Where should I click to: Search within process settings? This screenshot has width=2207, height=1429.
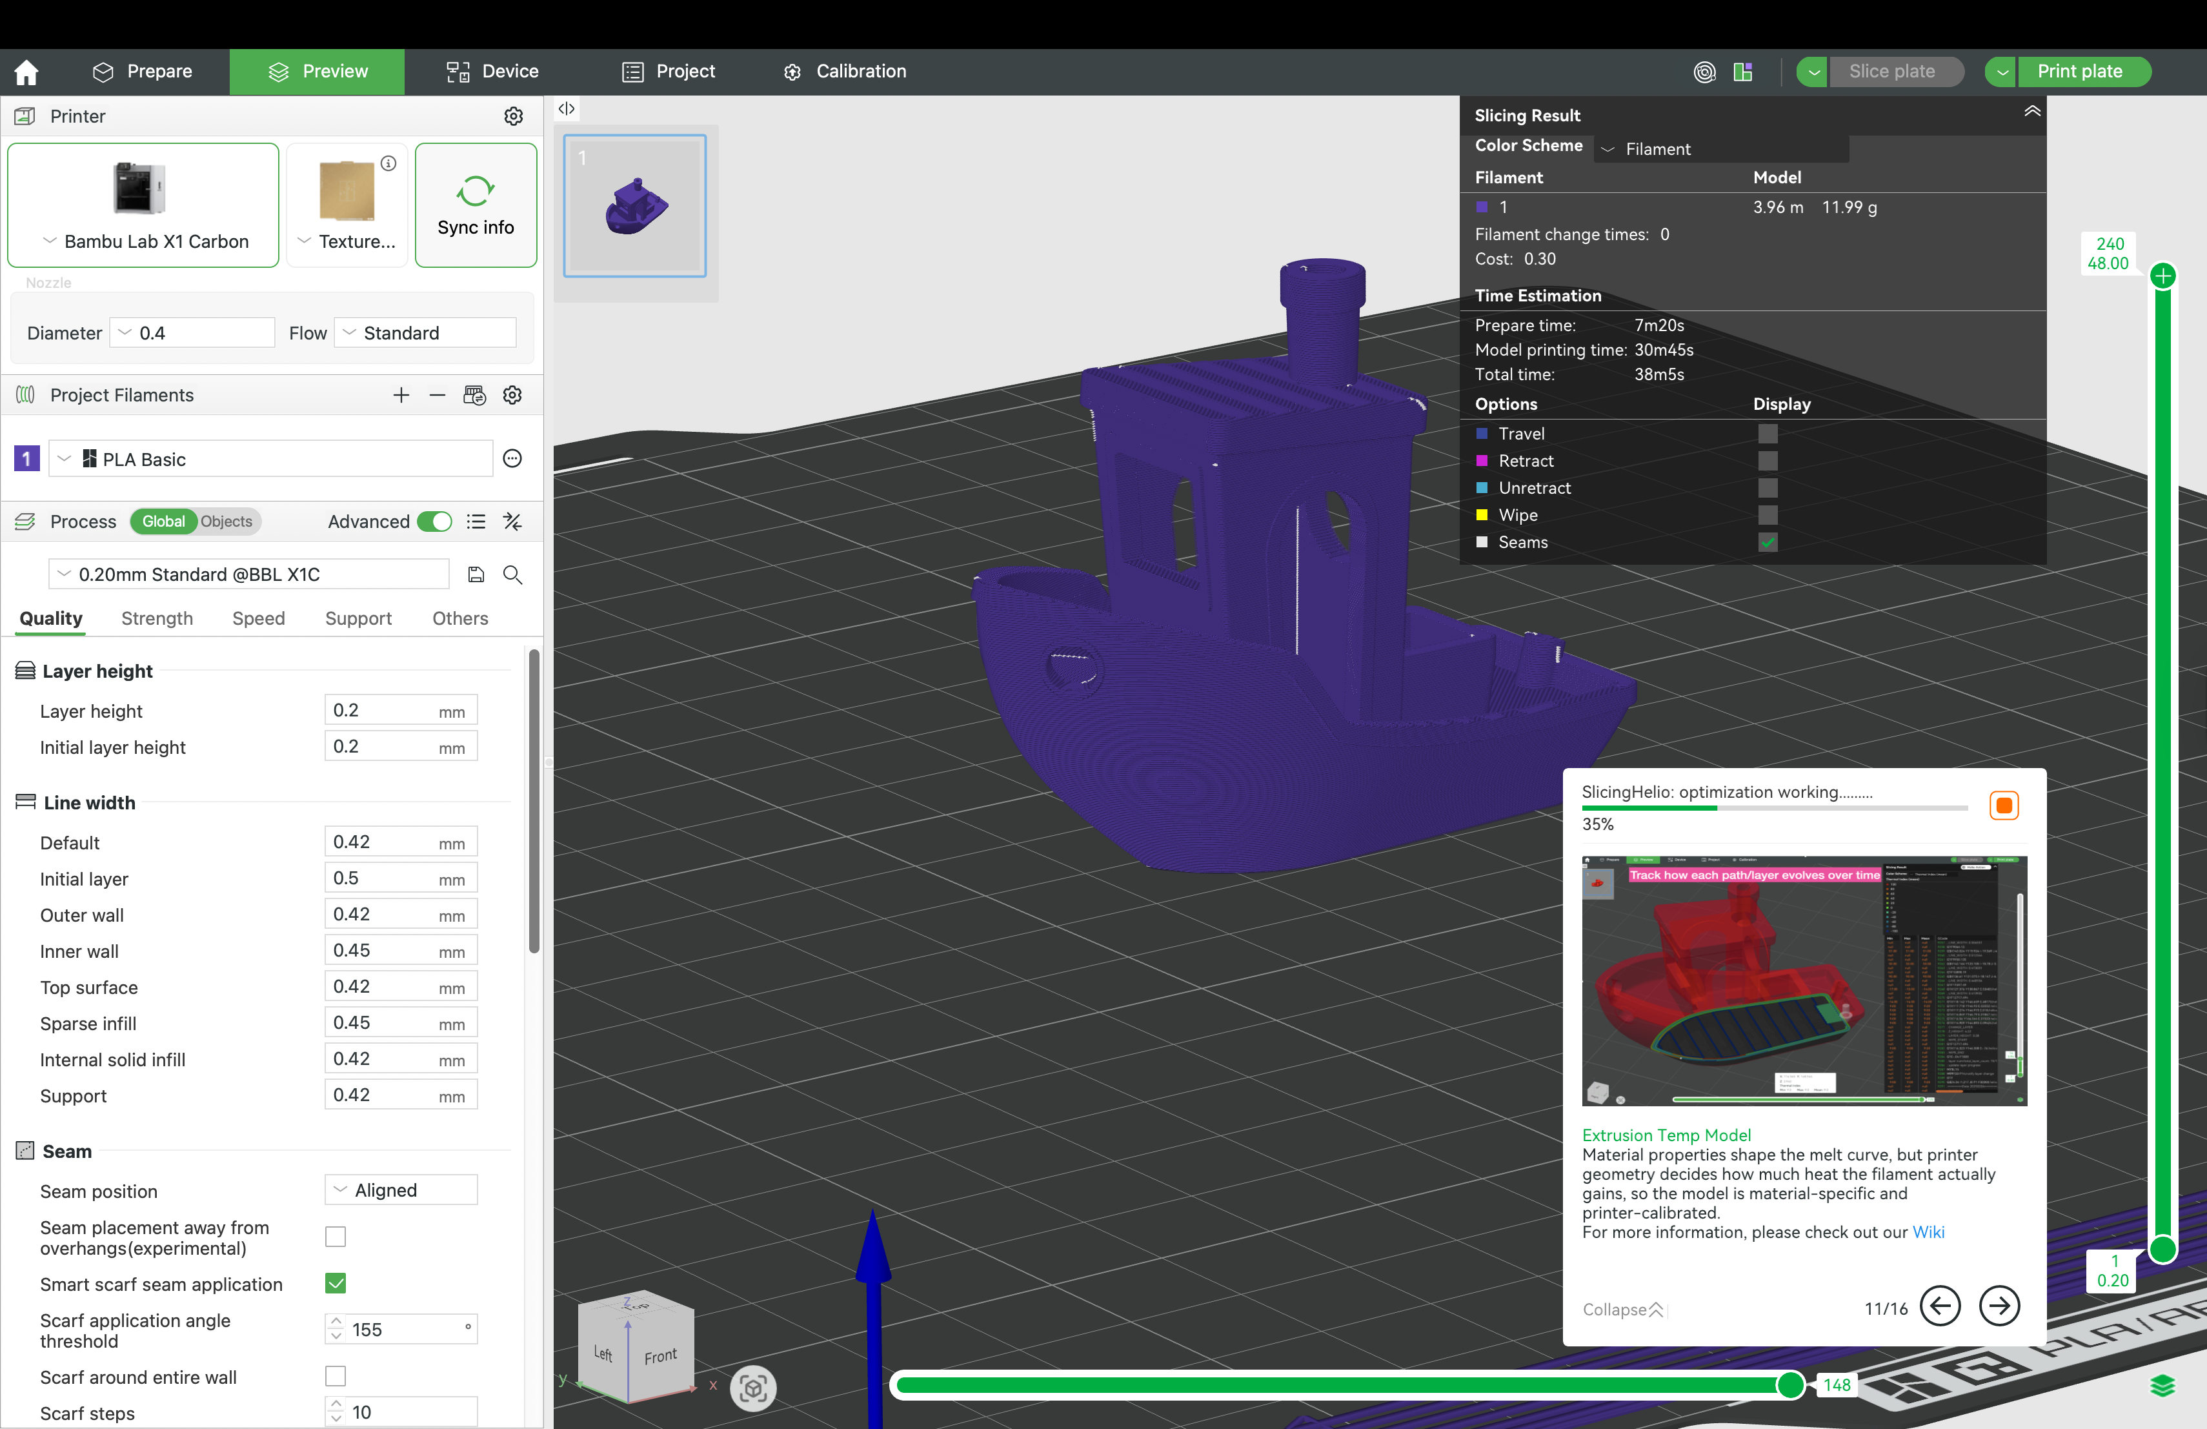512,575
